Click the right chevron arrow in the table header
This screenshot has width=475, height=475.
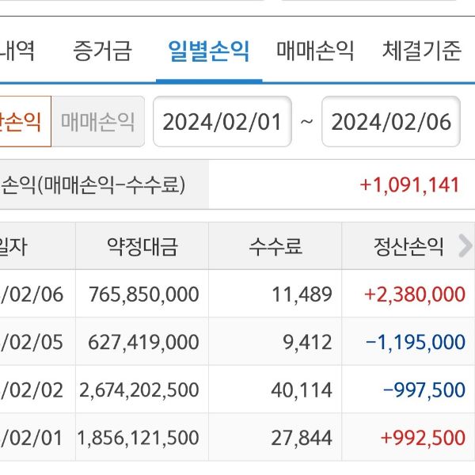coord(465,246)
